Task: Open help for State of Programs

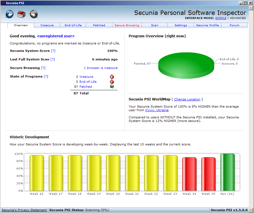Action: coord(46,76)
